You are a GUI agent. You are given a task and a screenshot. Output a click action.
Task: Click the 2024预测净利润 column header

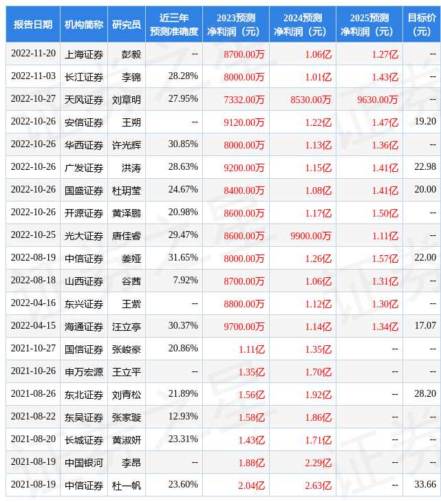303,25
